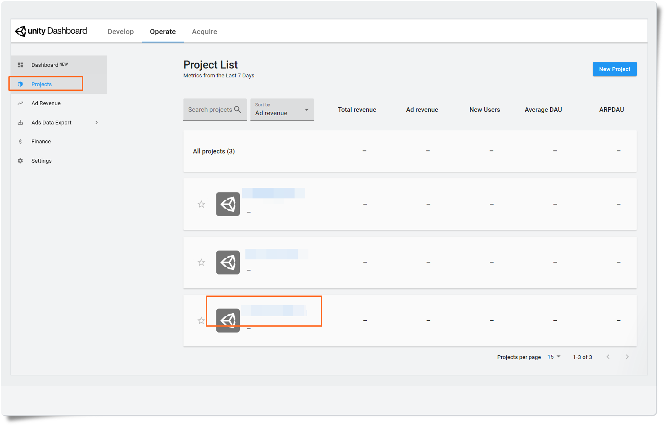Viewport: 666px width, 425px height.
Task: Create a project with New Project button
Action: coord(615,69)
